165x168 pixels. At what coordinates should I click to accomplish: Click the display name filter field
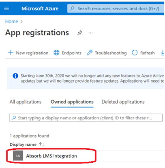point(86,118)
